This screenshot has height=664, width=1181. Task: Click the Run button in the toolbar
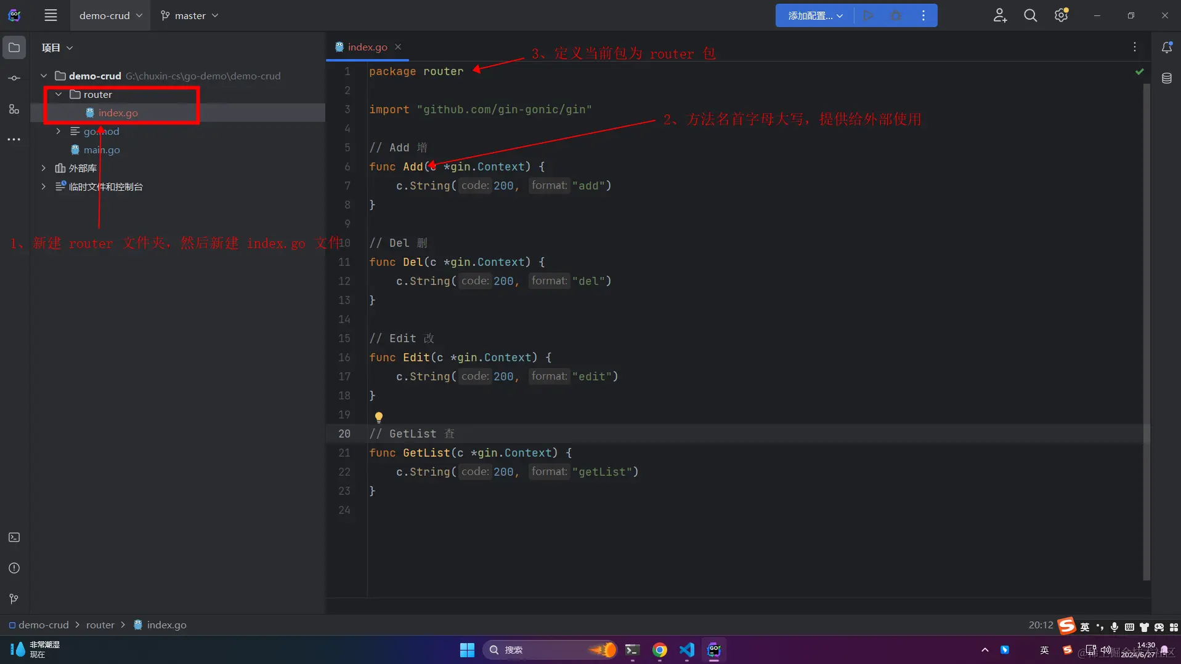(868, 15)
